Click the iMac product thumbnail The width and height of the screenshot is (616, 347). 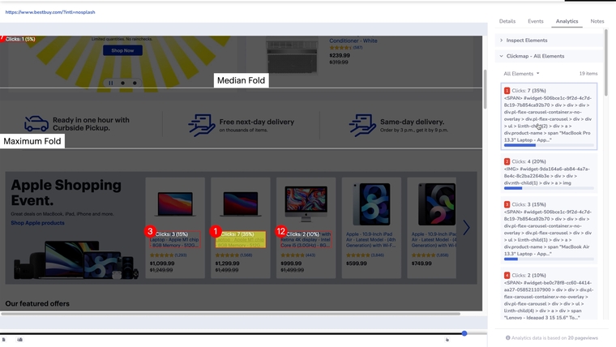point(306,204)
